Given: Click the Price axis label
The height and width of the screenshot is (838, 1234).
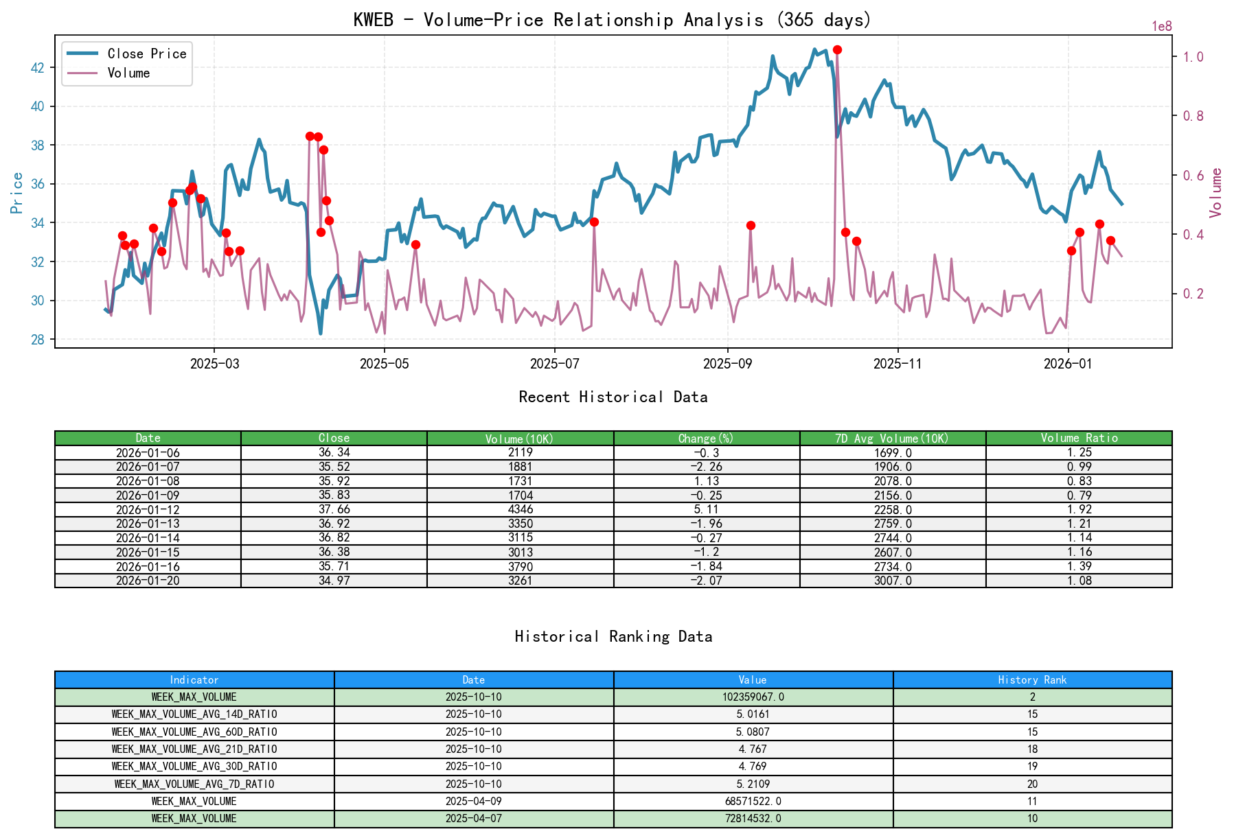Looking at the screenshot, I should 15,192.
